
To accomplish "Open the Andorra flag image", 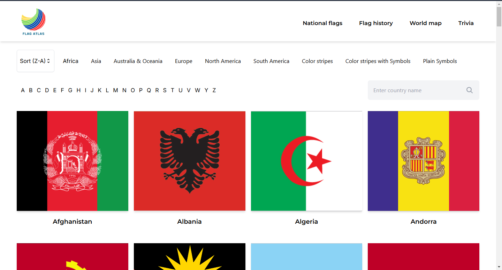I will pos(424,161).
